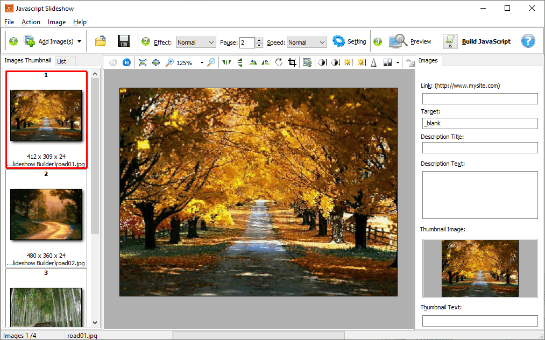Expand the Add Image(s) dropdown arrow
The height and width of the screenshot is (340, 545).
[80, 41]
